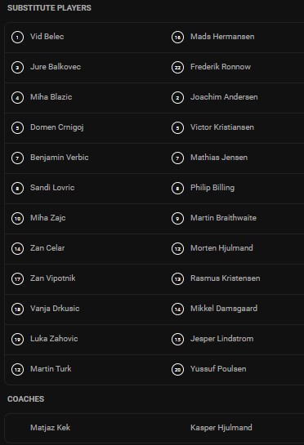The width and height of the screenshot is (304, 445).
Task: Click Yussuf Poulsen's number 20 jersey badge
Action: (x=177, y=369)
